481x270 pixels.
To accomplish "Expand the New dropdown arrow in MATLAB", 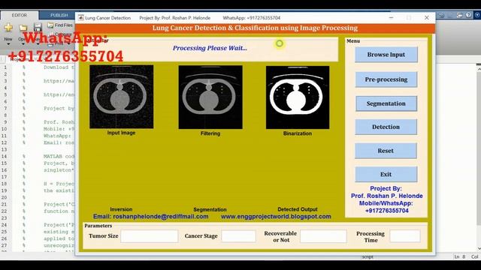I will [x=8, y=44].
